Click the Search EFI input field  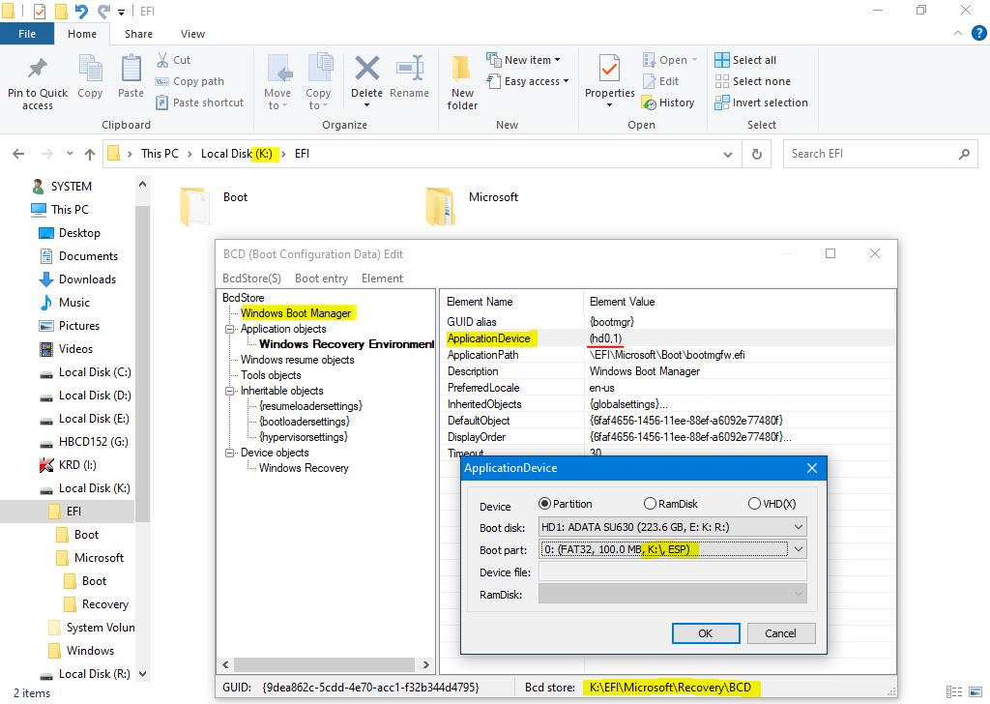tap(868, 154)
